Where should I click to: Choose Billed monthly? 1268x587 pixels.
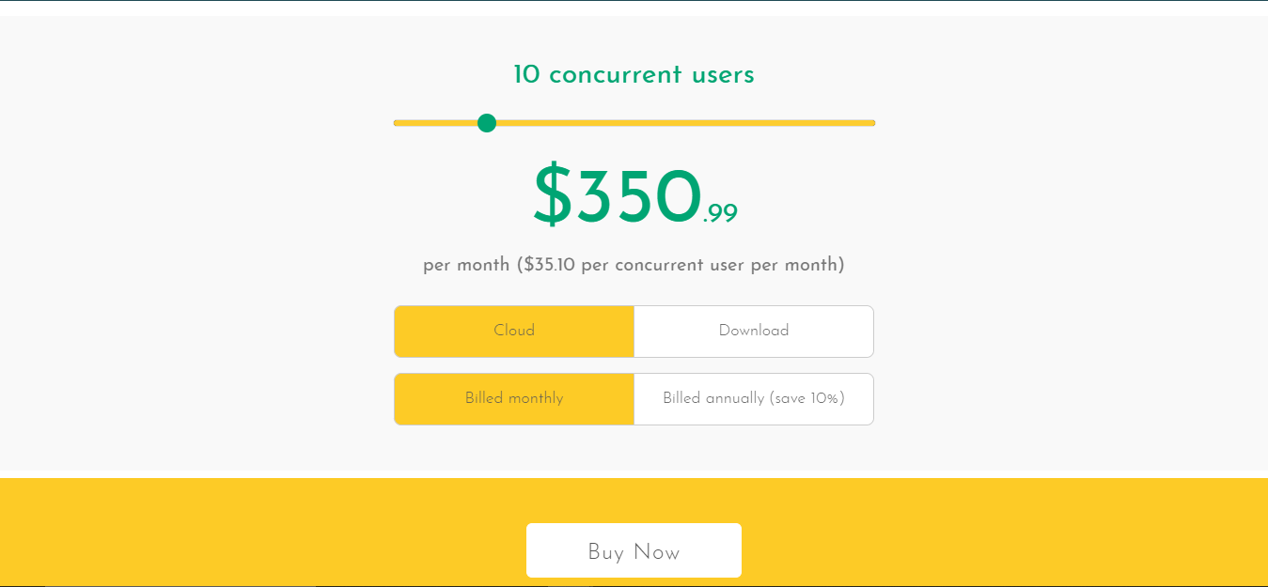[514, 398]
